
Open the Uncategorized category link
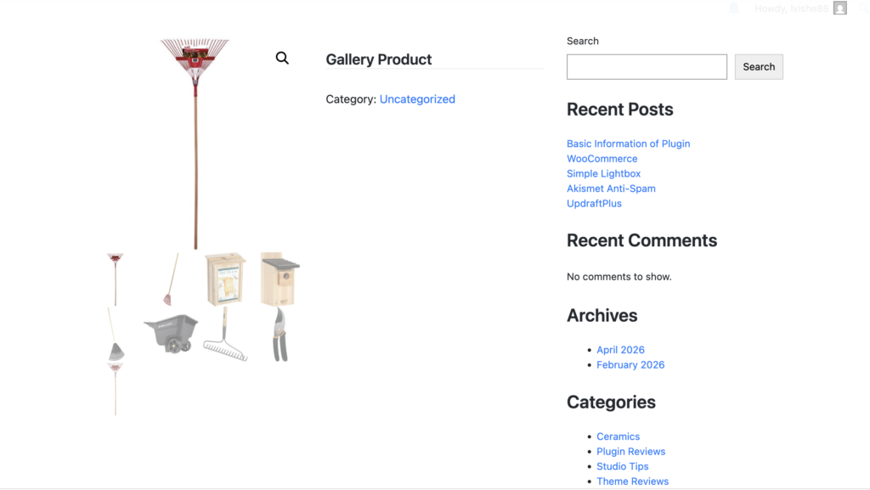(x=417, y=99)
